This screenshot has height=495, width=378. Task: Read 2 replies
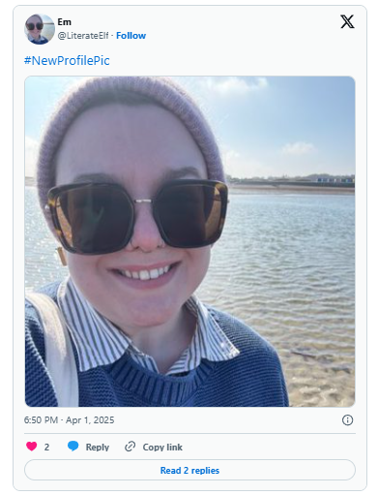click(189, 470)
